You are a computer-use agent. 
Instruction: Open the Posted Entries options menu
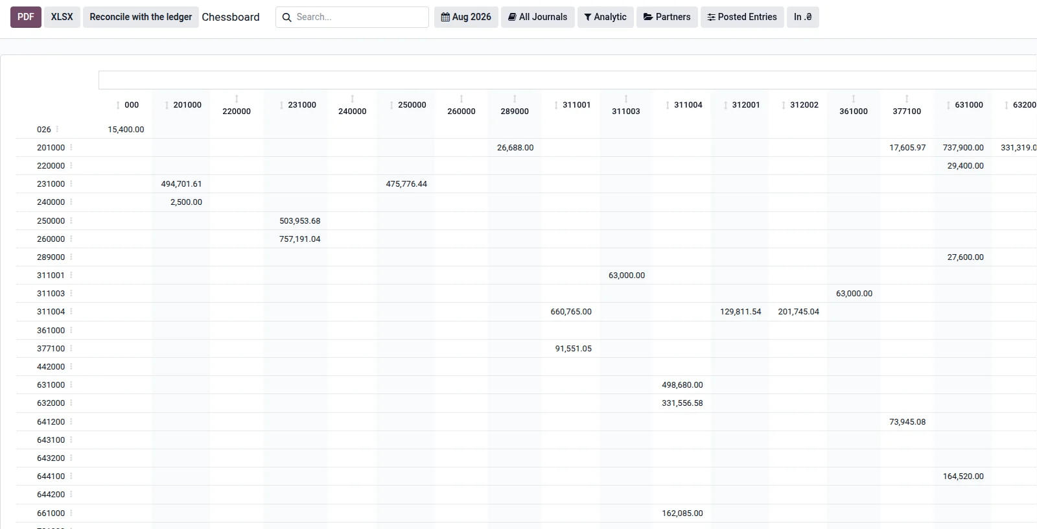tap(742, 17)
